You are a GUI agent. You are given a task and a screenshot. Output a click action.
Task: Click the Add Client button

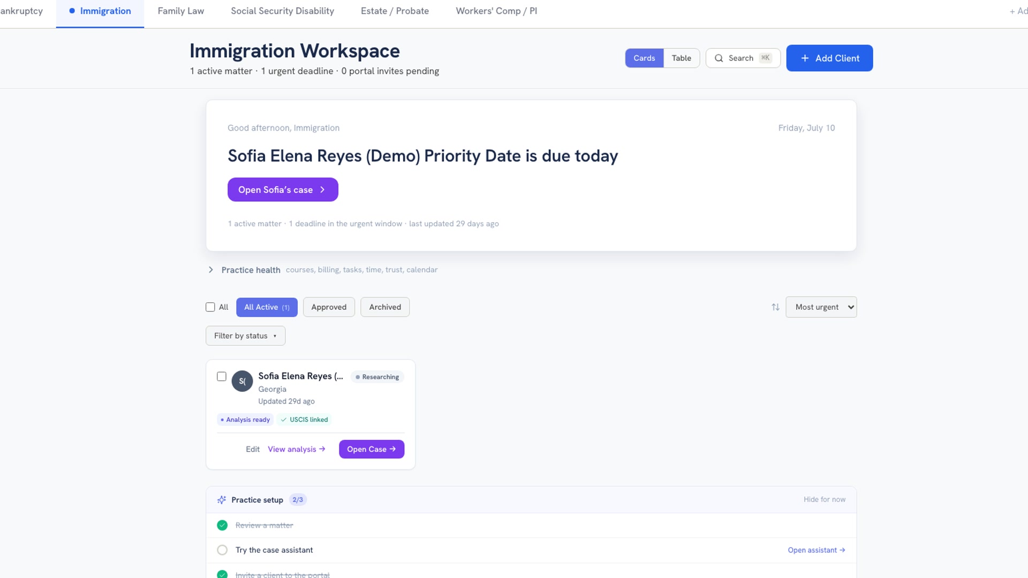click(x=829, y=58)
